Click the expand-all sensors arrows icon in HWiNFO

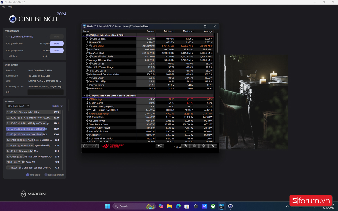pos(86,146)
